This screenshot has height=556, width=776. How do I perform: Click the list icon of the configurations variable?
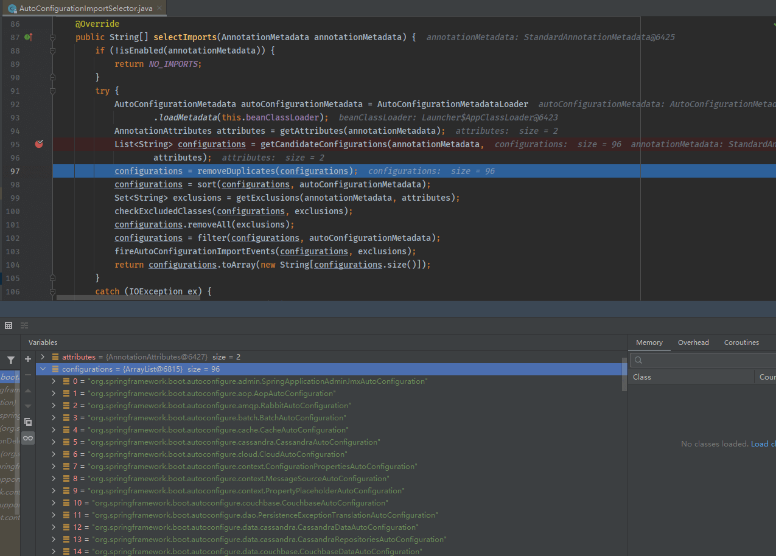pyautogui.click(x=55, y=369)
